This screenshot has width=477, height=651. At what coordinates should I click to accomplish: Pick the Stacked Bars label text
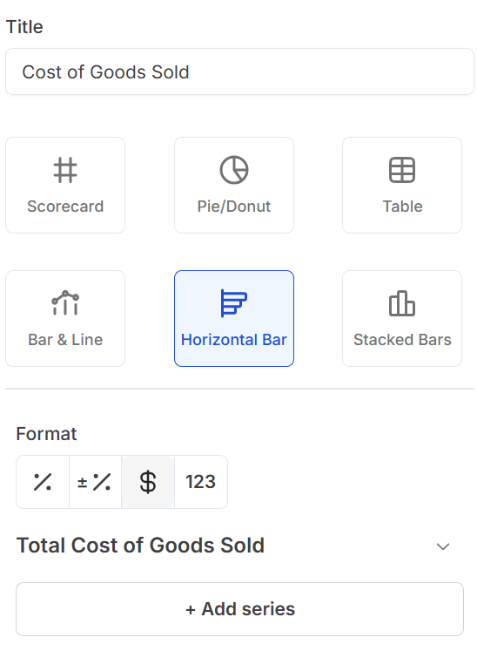tap(402, 340)
